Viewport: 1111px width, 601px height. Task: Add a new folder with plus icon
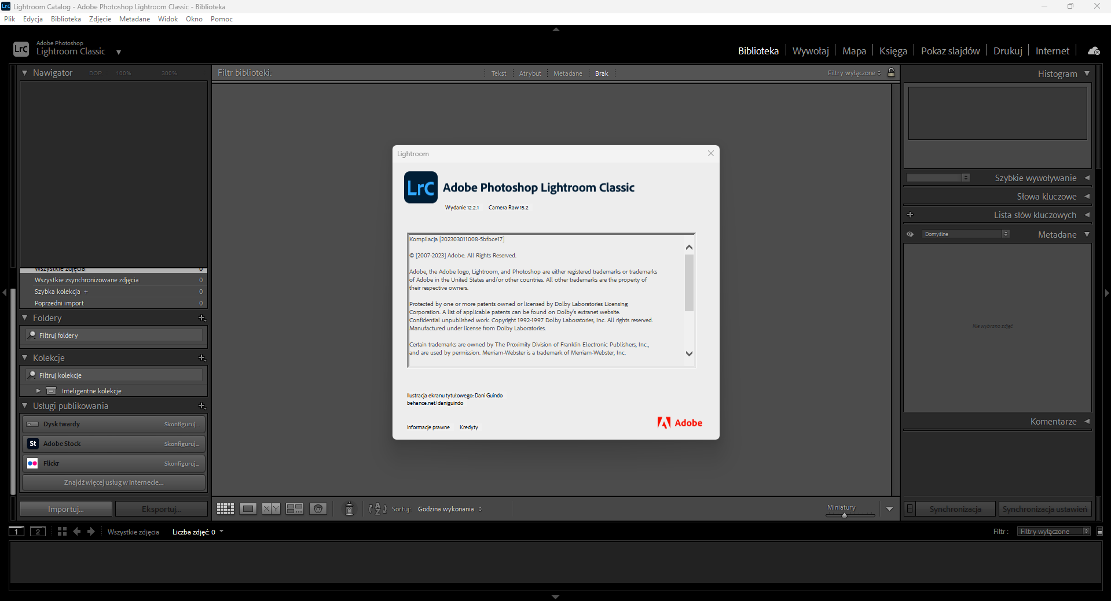[201, 318]
